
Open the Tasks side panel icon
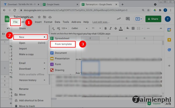point(169,50)
